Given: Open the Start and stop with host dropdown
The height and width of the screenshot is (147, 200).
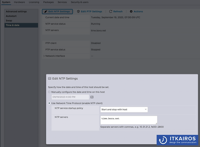Looking at the screenshot, I should [x=124, y=109].
